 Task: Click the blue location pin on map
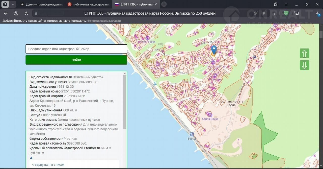(x=214, y=49)
